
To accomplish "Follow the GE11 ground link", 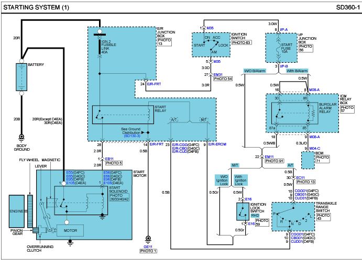I will tap(148, 246).
